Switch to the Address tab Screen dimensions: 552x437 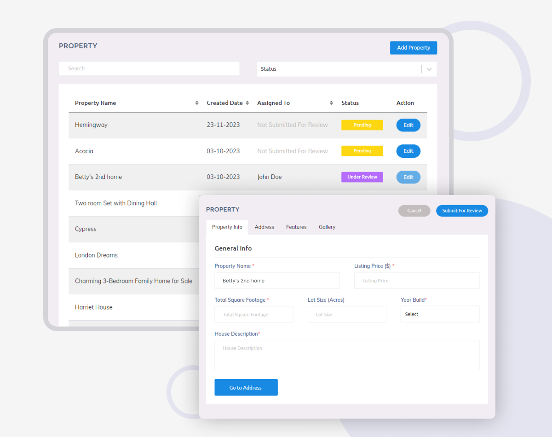coord(264,227)
